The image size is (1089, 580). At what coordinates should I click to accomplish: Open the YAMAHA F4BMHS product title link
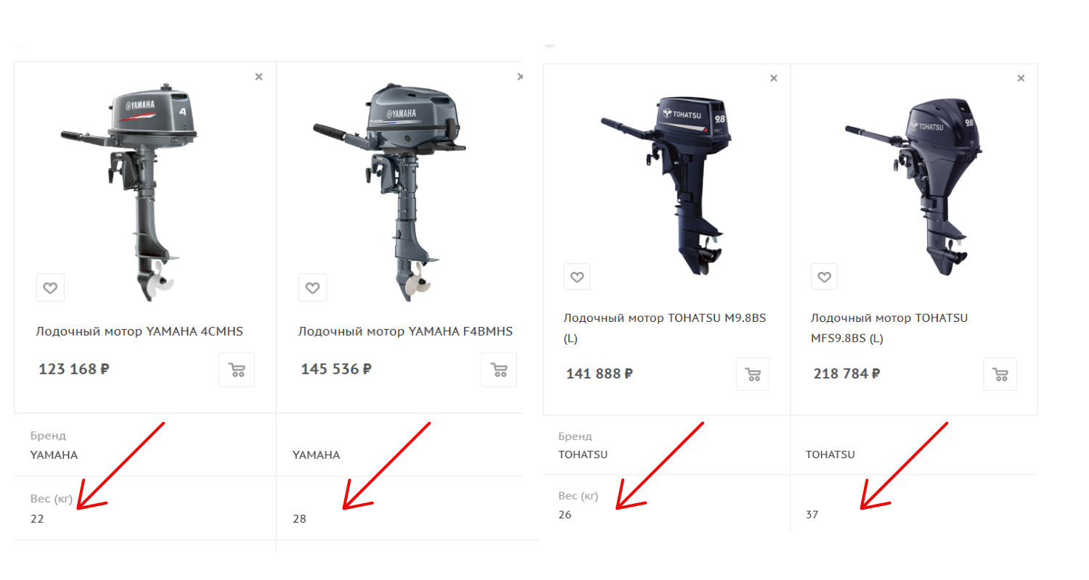[x=405, y=331]
